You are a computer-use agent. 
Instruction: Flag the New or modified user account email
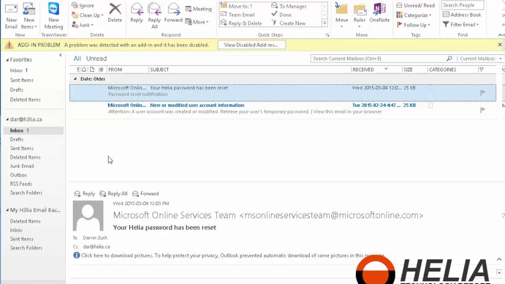point(483,110)
